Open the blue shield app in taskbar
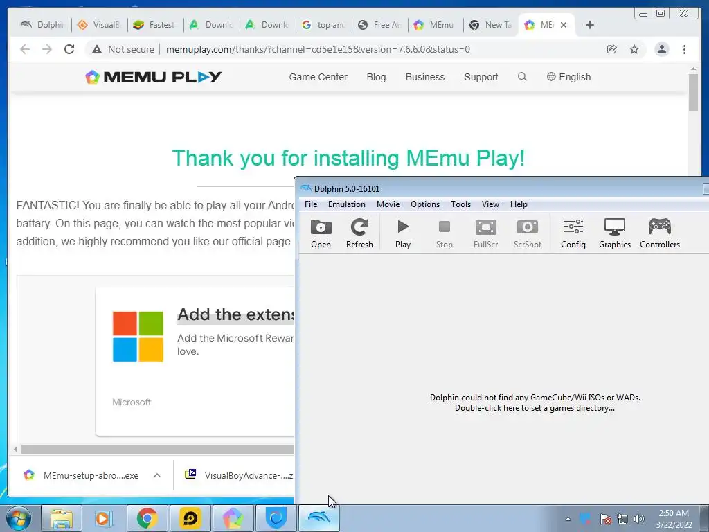The height and width of the screenshot is (532, 709). (276, 518)
